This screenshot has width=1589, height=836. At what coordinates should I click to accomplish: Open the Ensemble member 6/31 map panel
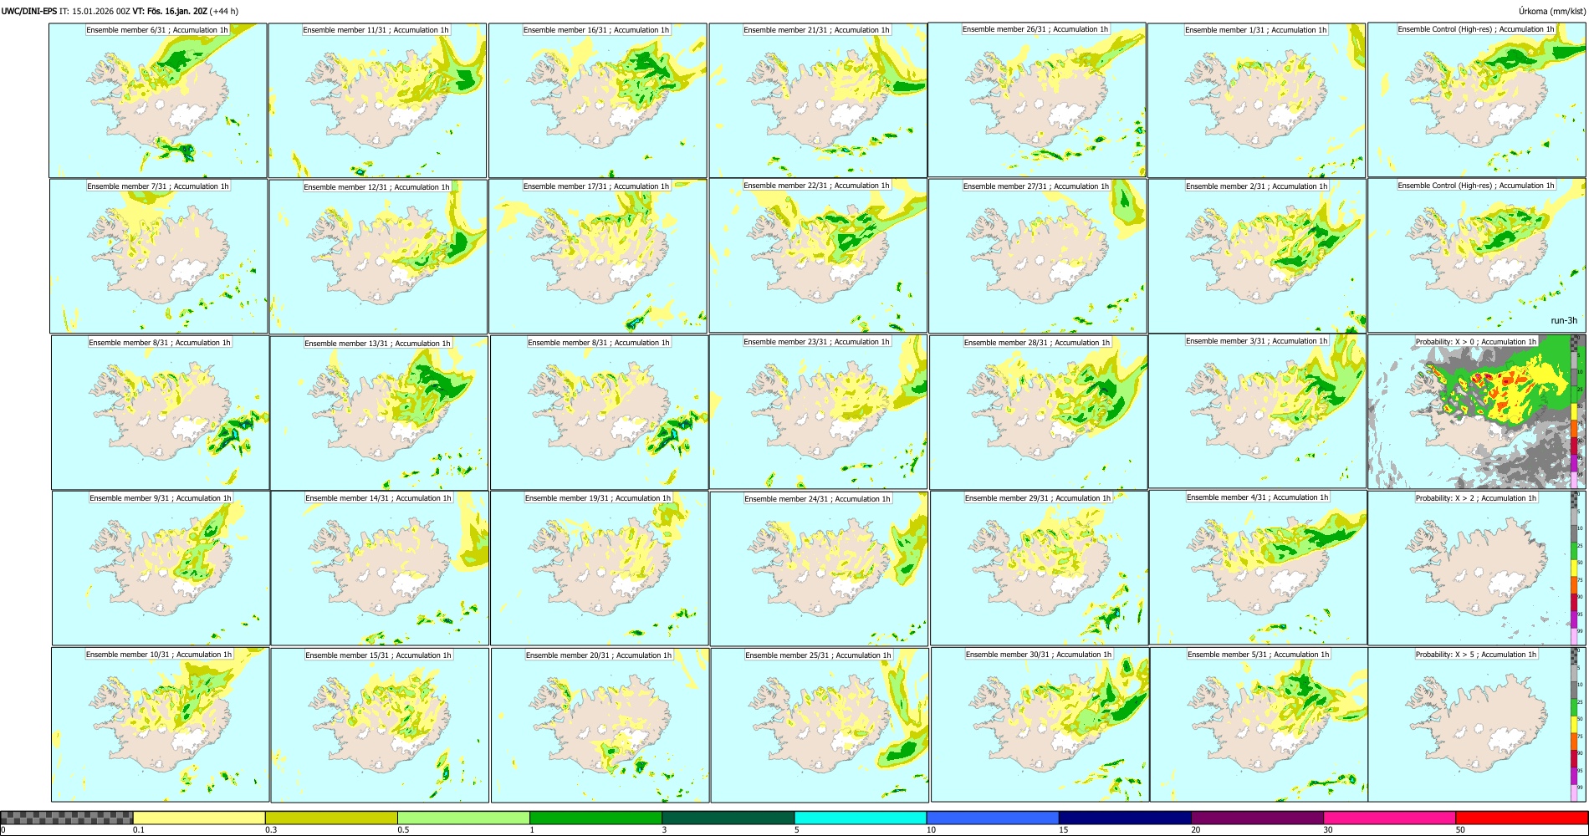(158, 100)
